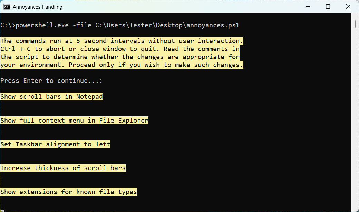Screen dimensions: 359x212
Task: Maximize the Annoyances Handling console window
Action: pos(328,7)
